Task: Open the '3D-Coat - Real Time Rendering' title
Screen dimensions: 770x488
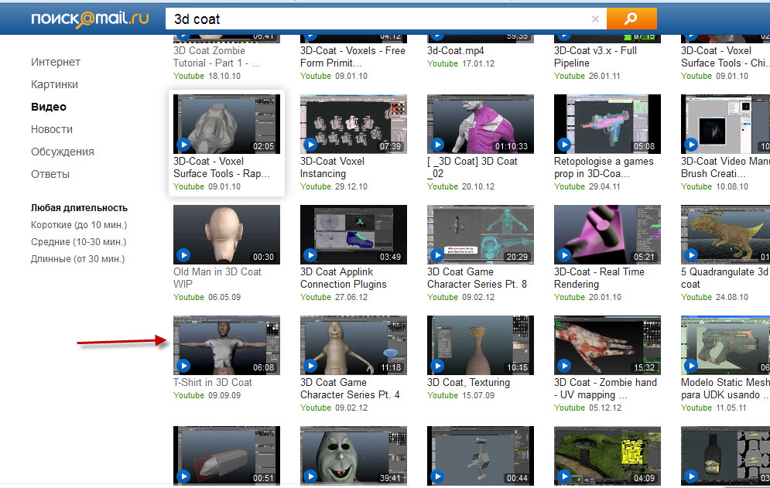Action: click(599, 278)
